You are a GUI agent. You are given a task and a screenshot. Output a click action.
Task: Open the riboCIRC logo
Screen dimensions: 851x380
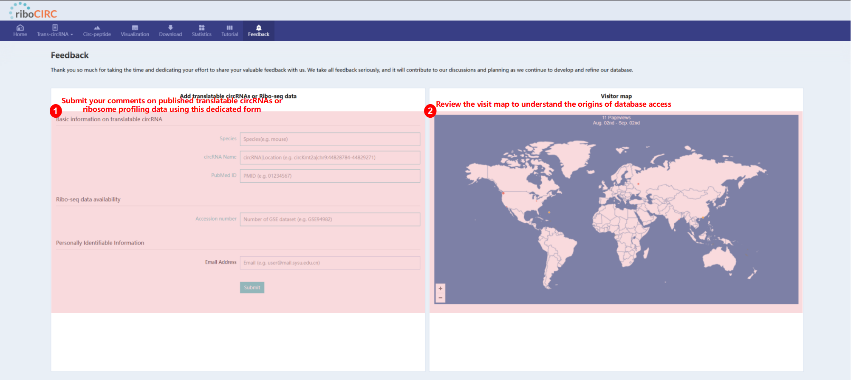point(33,11)
